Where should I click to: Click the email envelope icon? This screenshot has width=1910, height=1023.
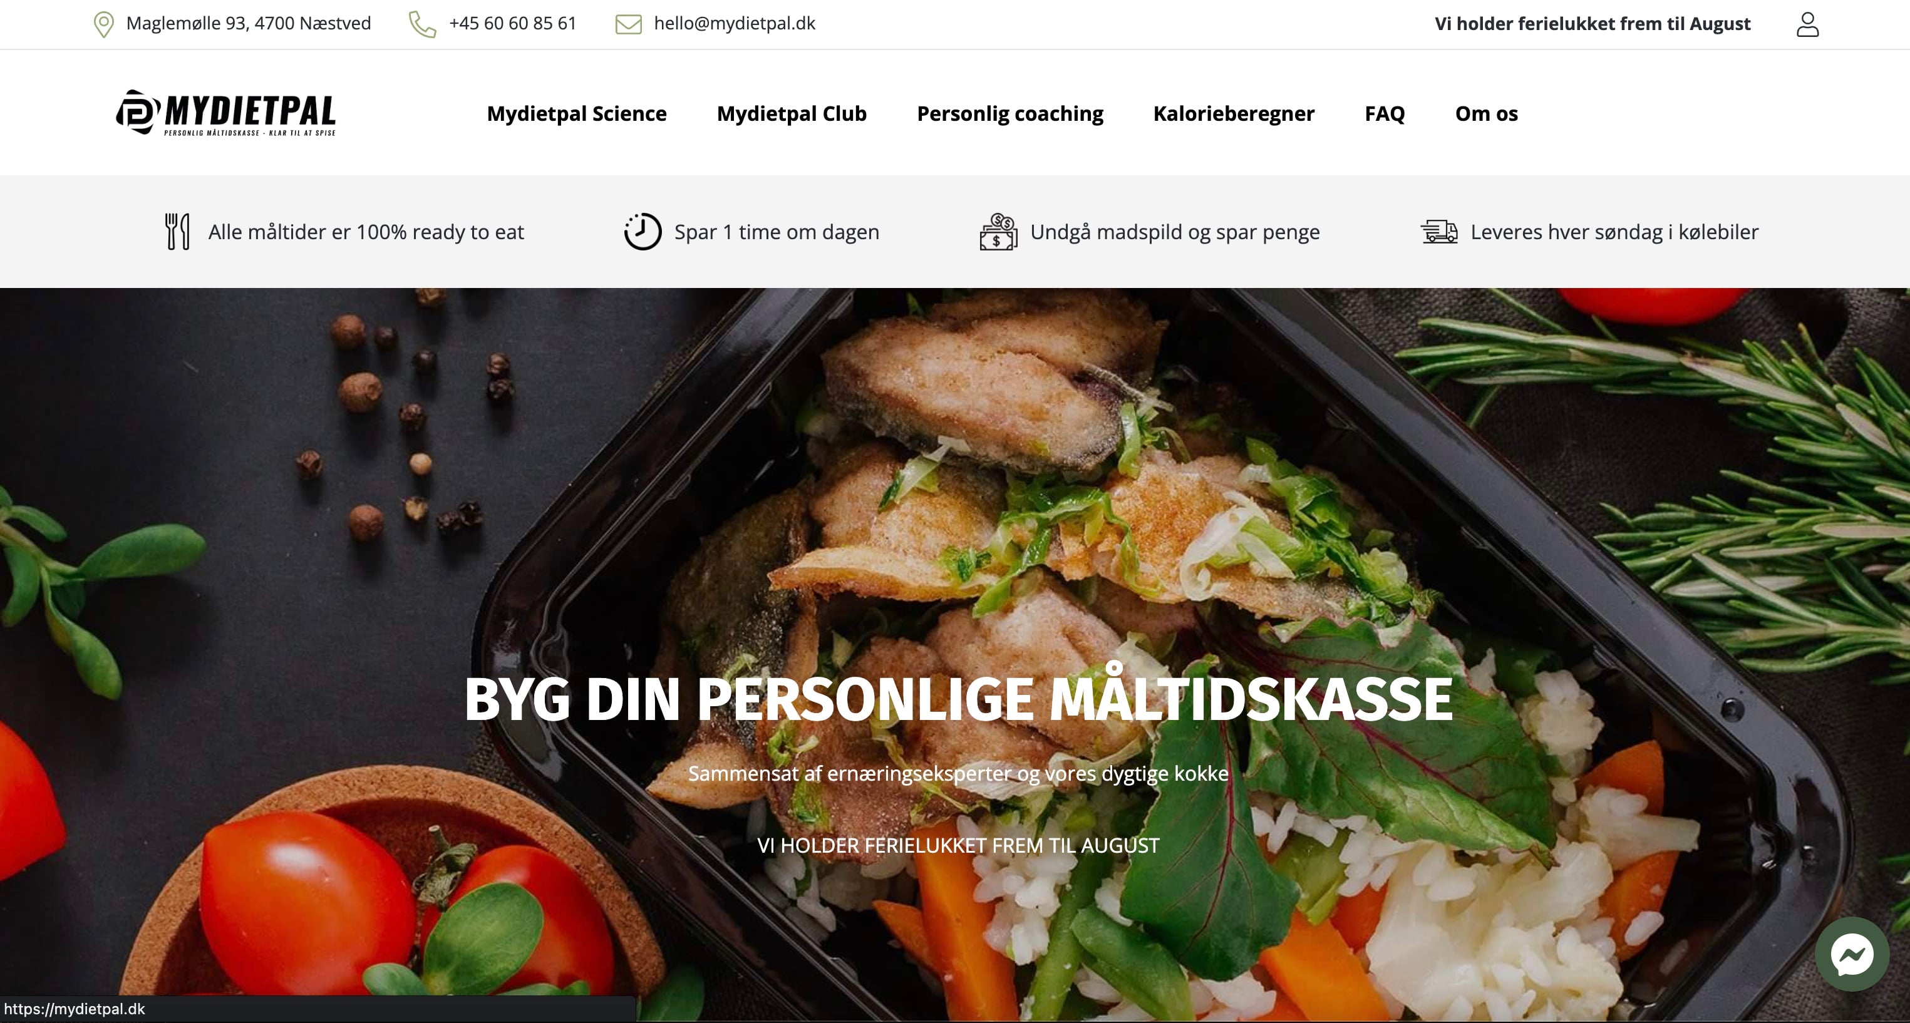click(628, 24)
